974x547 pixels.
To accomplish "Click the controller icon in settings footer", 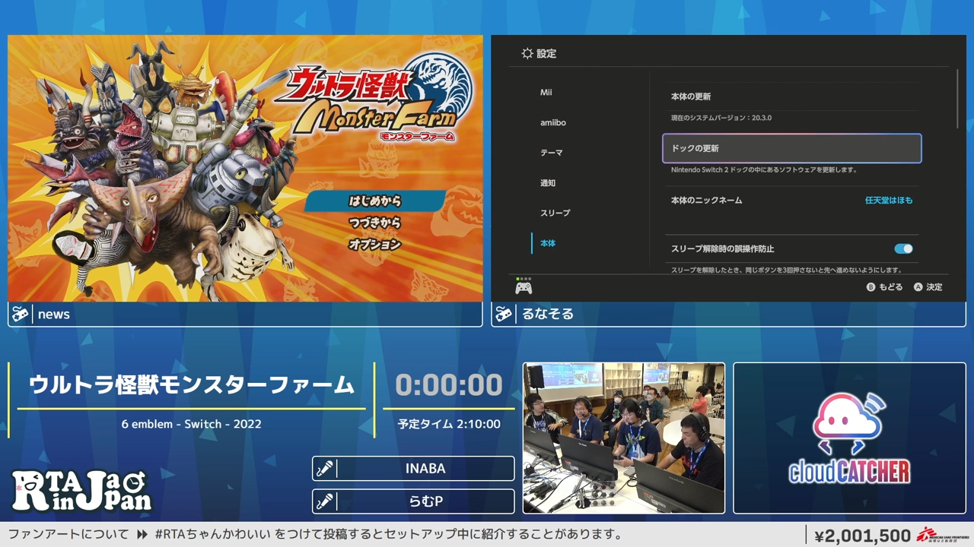I will point(524,288).
